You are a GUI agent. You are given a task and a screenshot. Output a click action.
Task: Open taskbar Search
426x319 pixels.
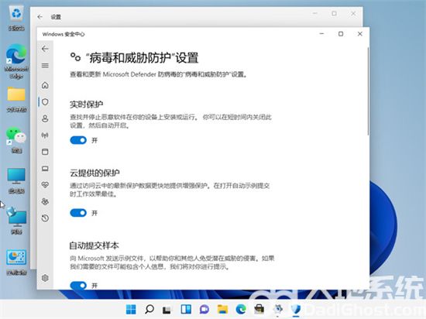tap(149, 309)
